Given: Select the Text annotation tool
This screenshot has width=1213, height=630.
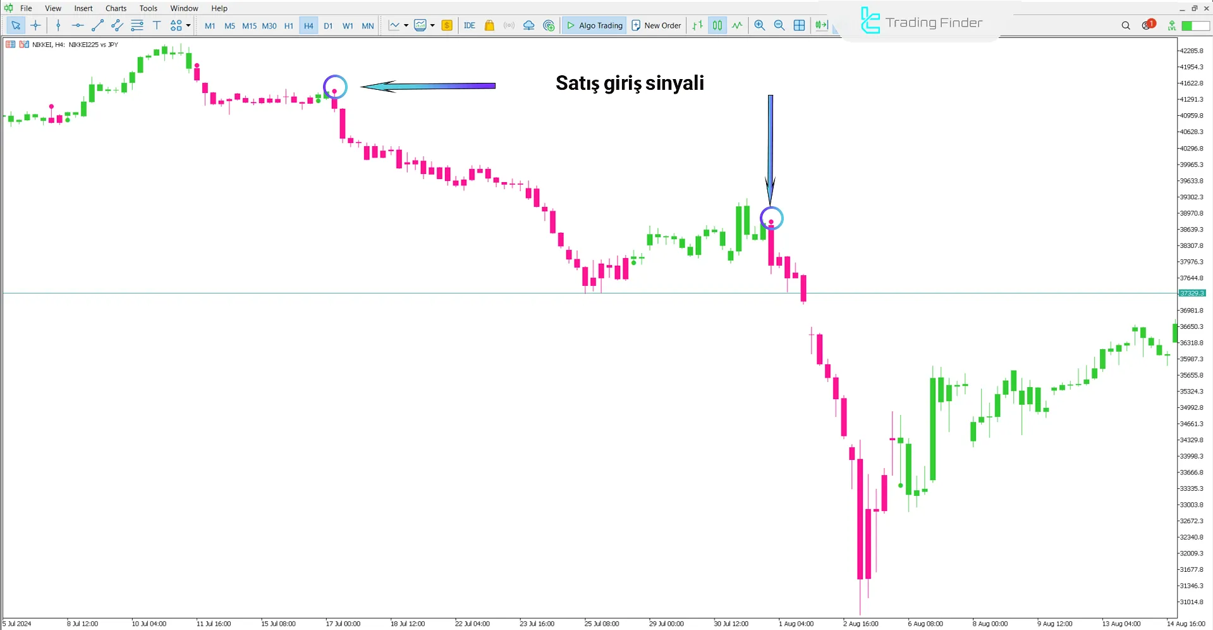Looking at the screenshot, I should point(157,25).
